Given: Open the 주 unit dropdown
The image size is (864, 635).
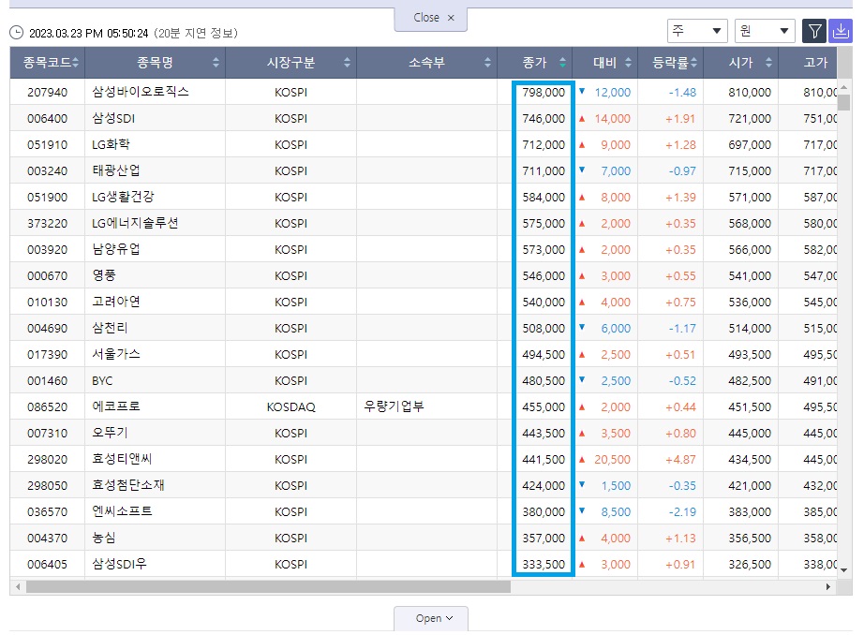Looking at the screenshot, I should (x=697, y=31).
